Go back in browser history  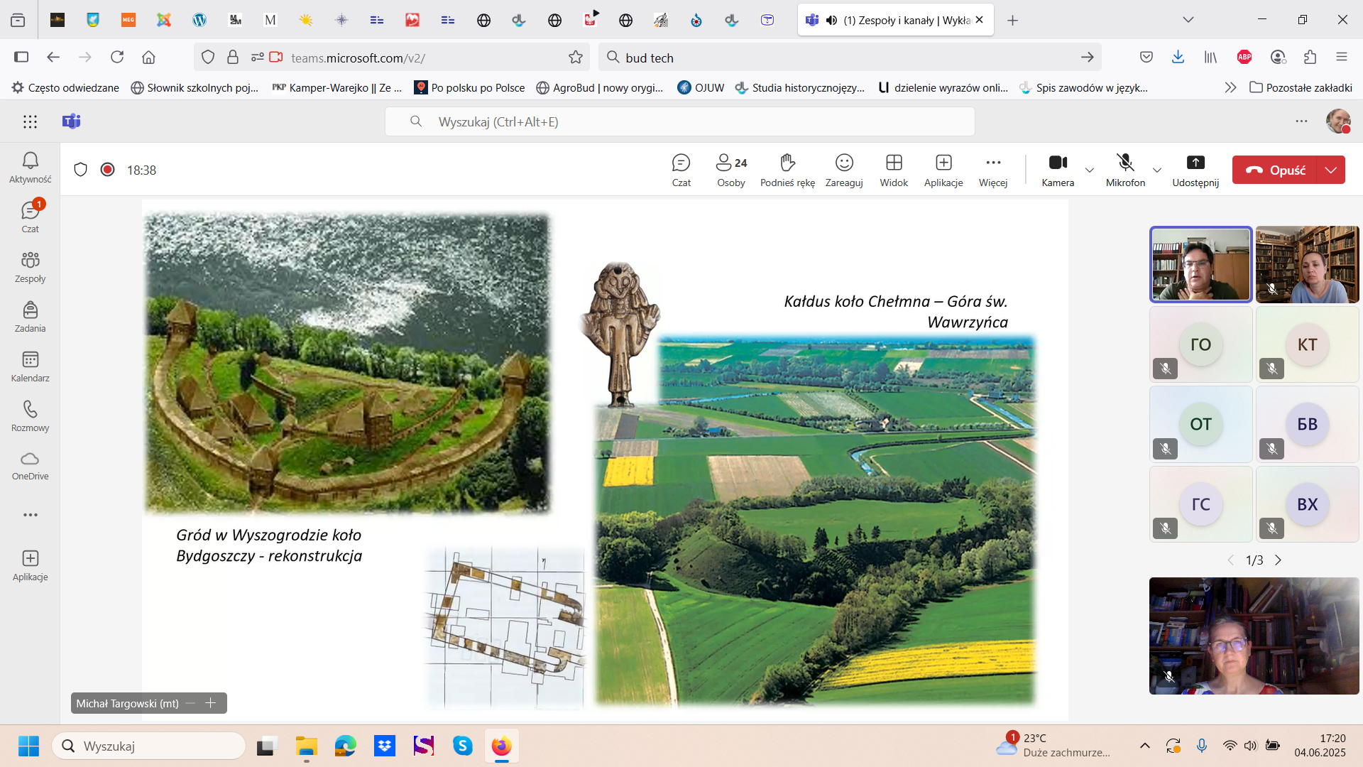point(53,58)
